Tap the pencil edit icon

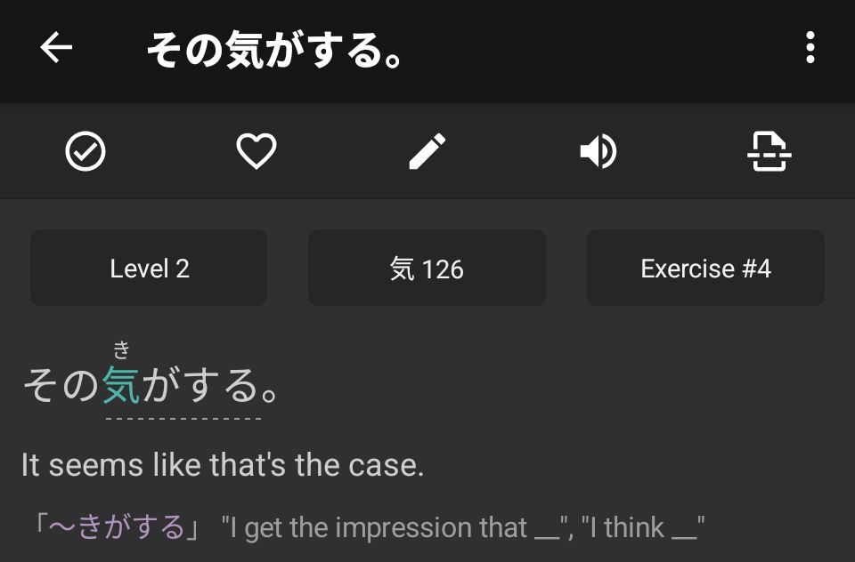click(427, 152)
